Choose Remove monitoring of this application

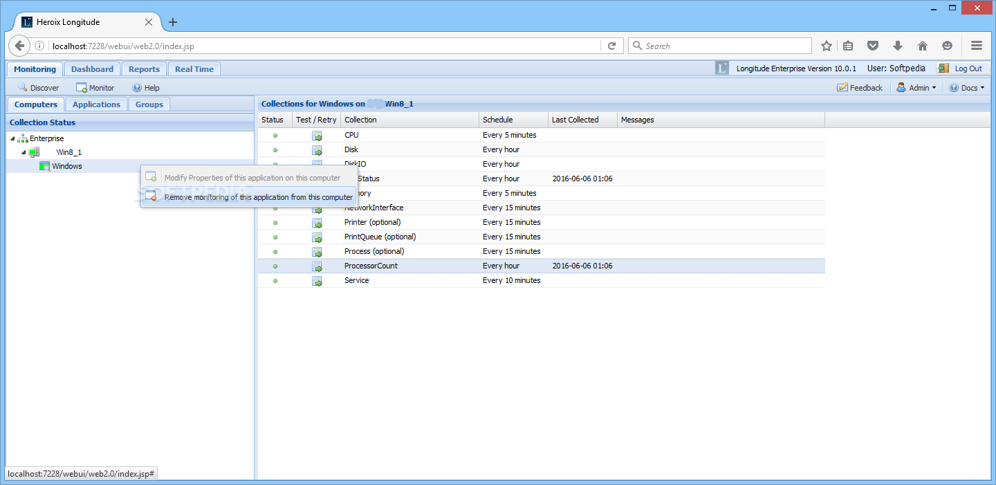[248, 197]
